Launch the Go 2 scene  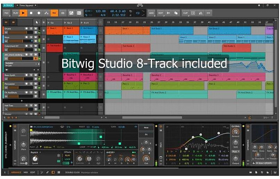(x=65, y=23)
